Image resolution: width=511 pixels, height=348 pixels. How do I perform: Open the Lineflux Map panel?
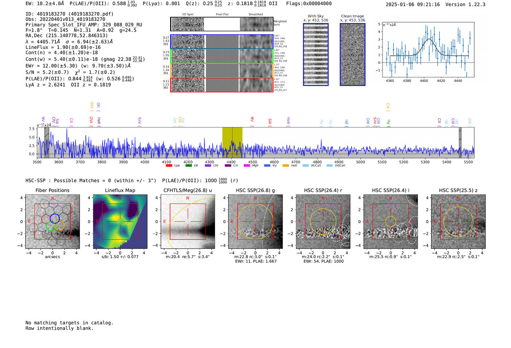coord(120,222)
